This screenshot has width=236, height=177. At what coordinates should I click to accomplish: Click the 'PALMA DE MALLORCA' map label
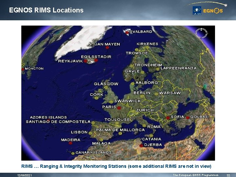click(x=120, y=130)
